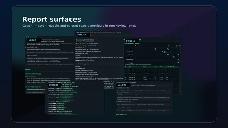Screen dimensions: 228x128
Task: Select "TOP TIMING DIFFERENCES" heading in Coach report
Action: tap(33, 74)
